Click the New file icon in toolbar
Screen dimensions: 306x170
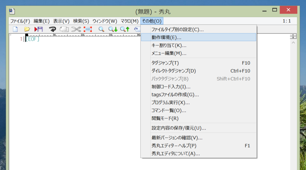pos(15,29)
